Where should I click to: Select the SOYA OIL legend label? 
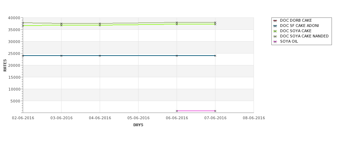tap(289, 41)
